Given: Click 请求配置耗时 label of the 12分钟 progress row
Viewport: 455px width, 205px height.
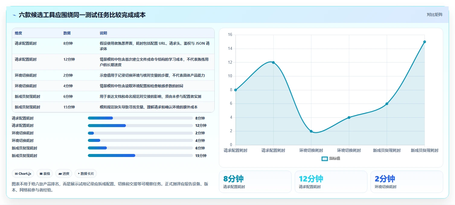Looking at the screenshot, I should coord(23,126).
